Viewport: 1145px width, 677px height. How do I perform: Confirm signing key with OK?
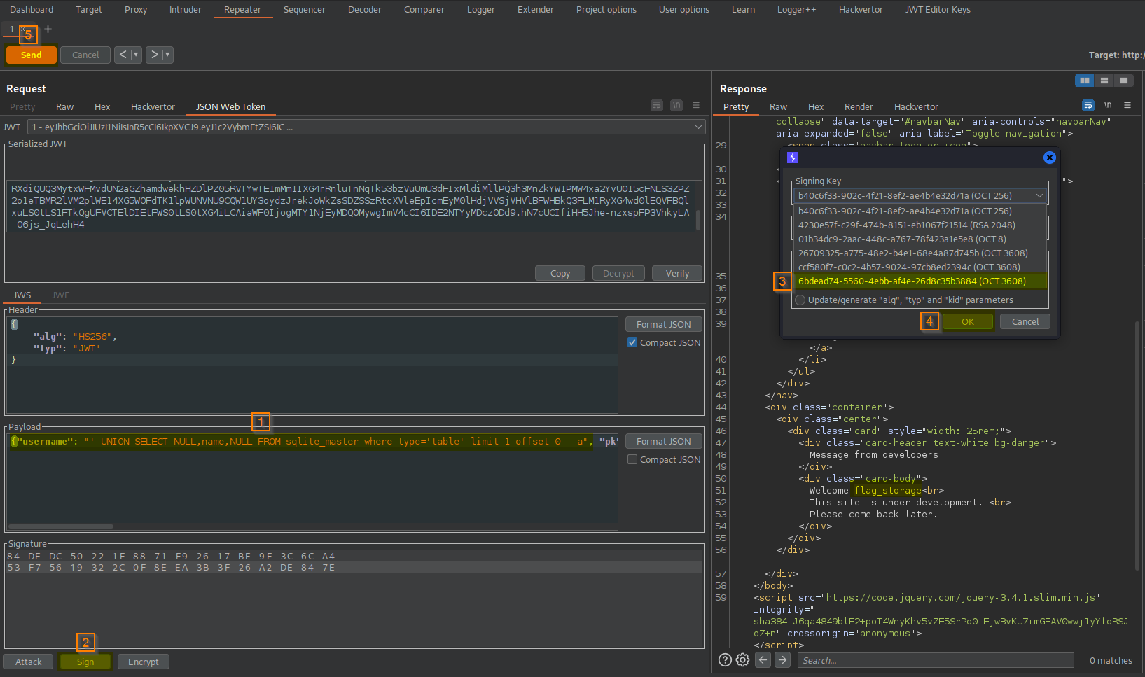pyautogui.click(x=968, y=321)
